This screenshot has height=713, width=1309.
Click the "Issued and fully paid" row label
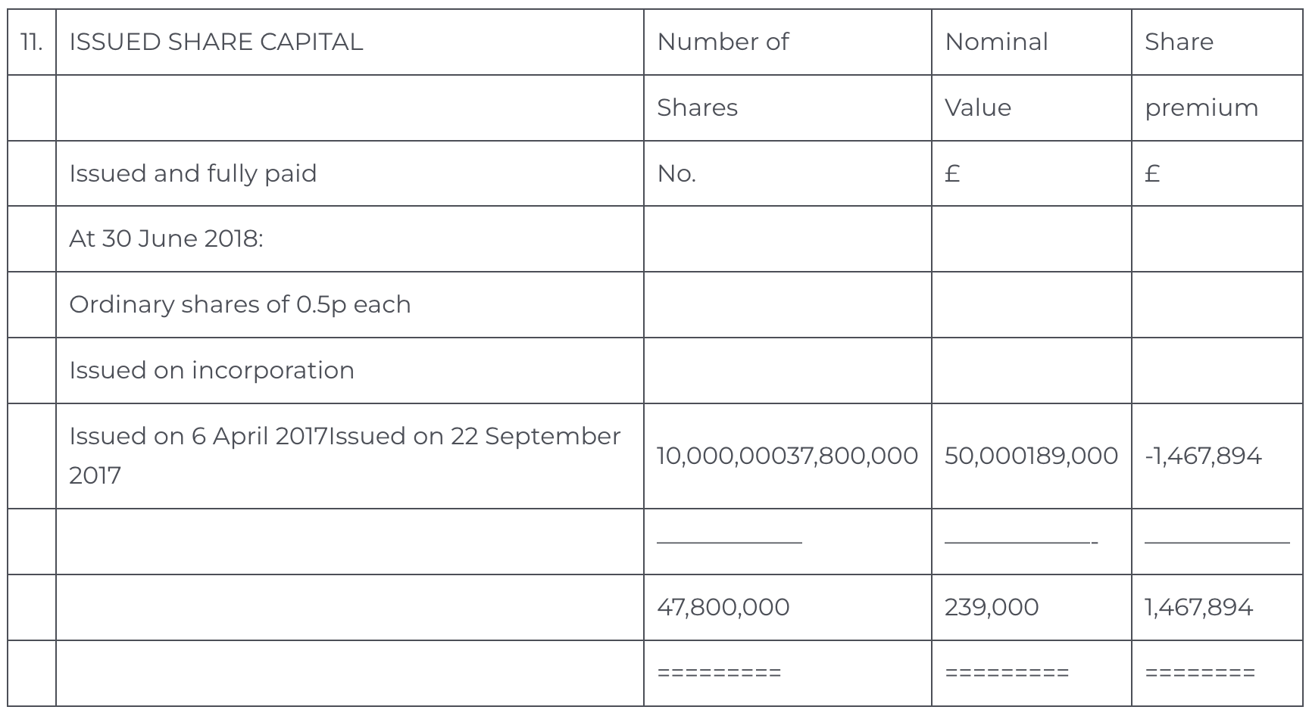192,174
